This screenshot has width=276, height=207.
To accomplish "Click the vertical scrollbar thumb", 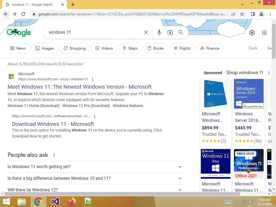I will pyautogui.click(x=274, y=41).
